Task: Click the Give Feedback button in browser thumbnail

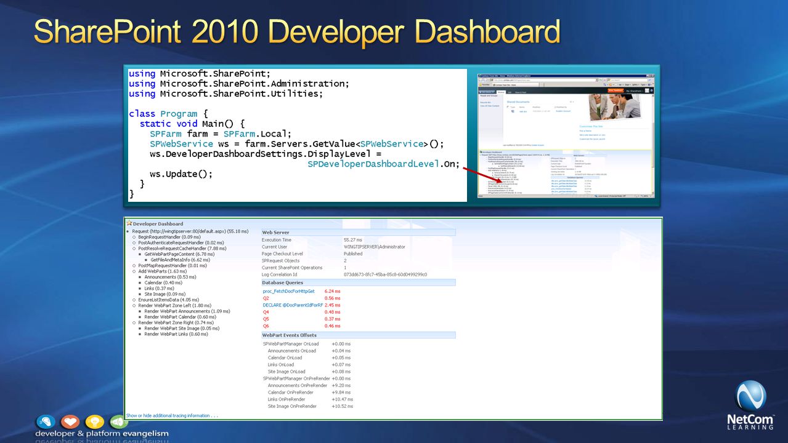Action: coord(615,90)
